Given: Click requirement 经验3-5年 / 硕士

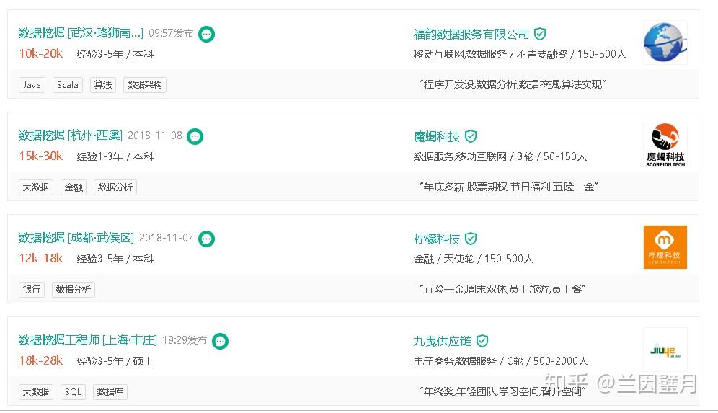Looking at the screenshot, I should pyautogui.click(x=115, y=361).
